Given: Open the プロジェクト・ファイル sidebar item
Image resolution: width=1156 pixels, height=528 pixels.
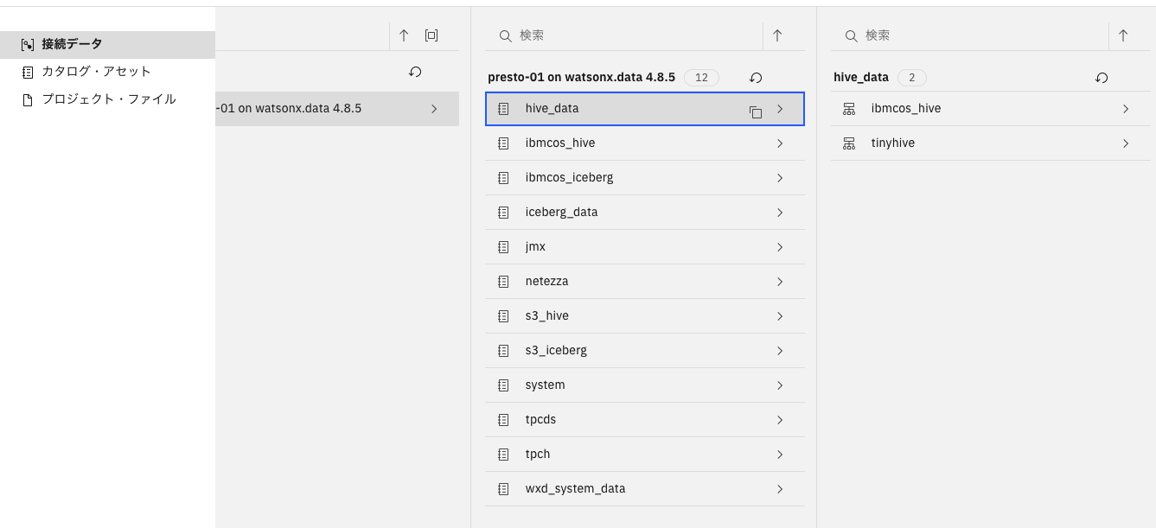Looking at the screenshot, I should point(107,99).
